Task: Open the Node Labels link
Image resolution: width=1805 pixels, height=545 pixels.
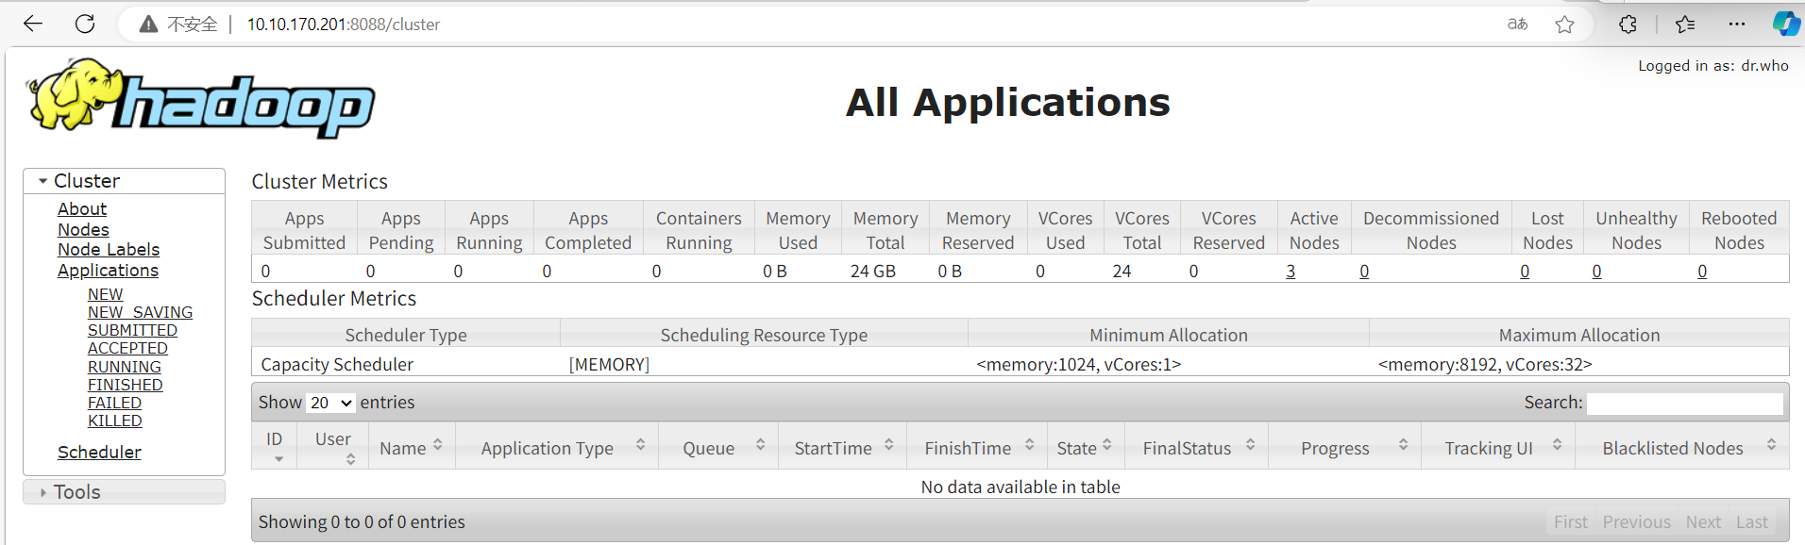Action: 109,249
